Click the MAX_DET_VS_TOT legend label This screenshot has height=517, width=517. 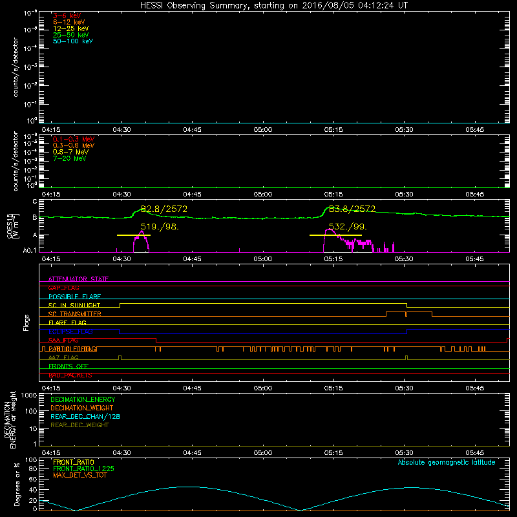coord(80,475)
